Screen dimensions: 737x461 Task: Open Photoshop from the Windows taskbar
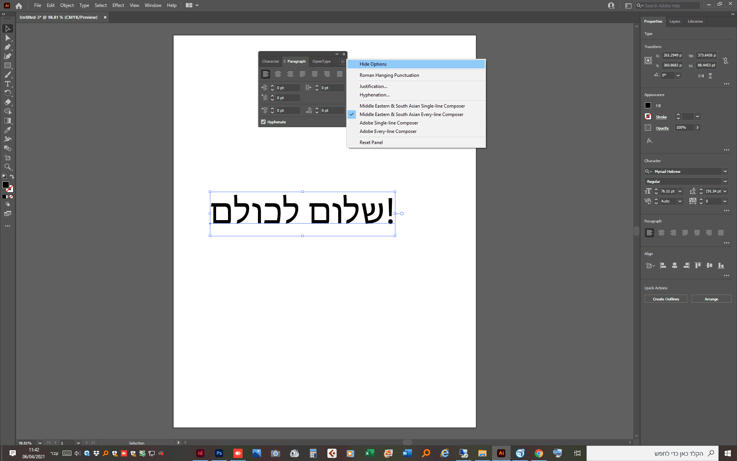[x=219, y=453]
